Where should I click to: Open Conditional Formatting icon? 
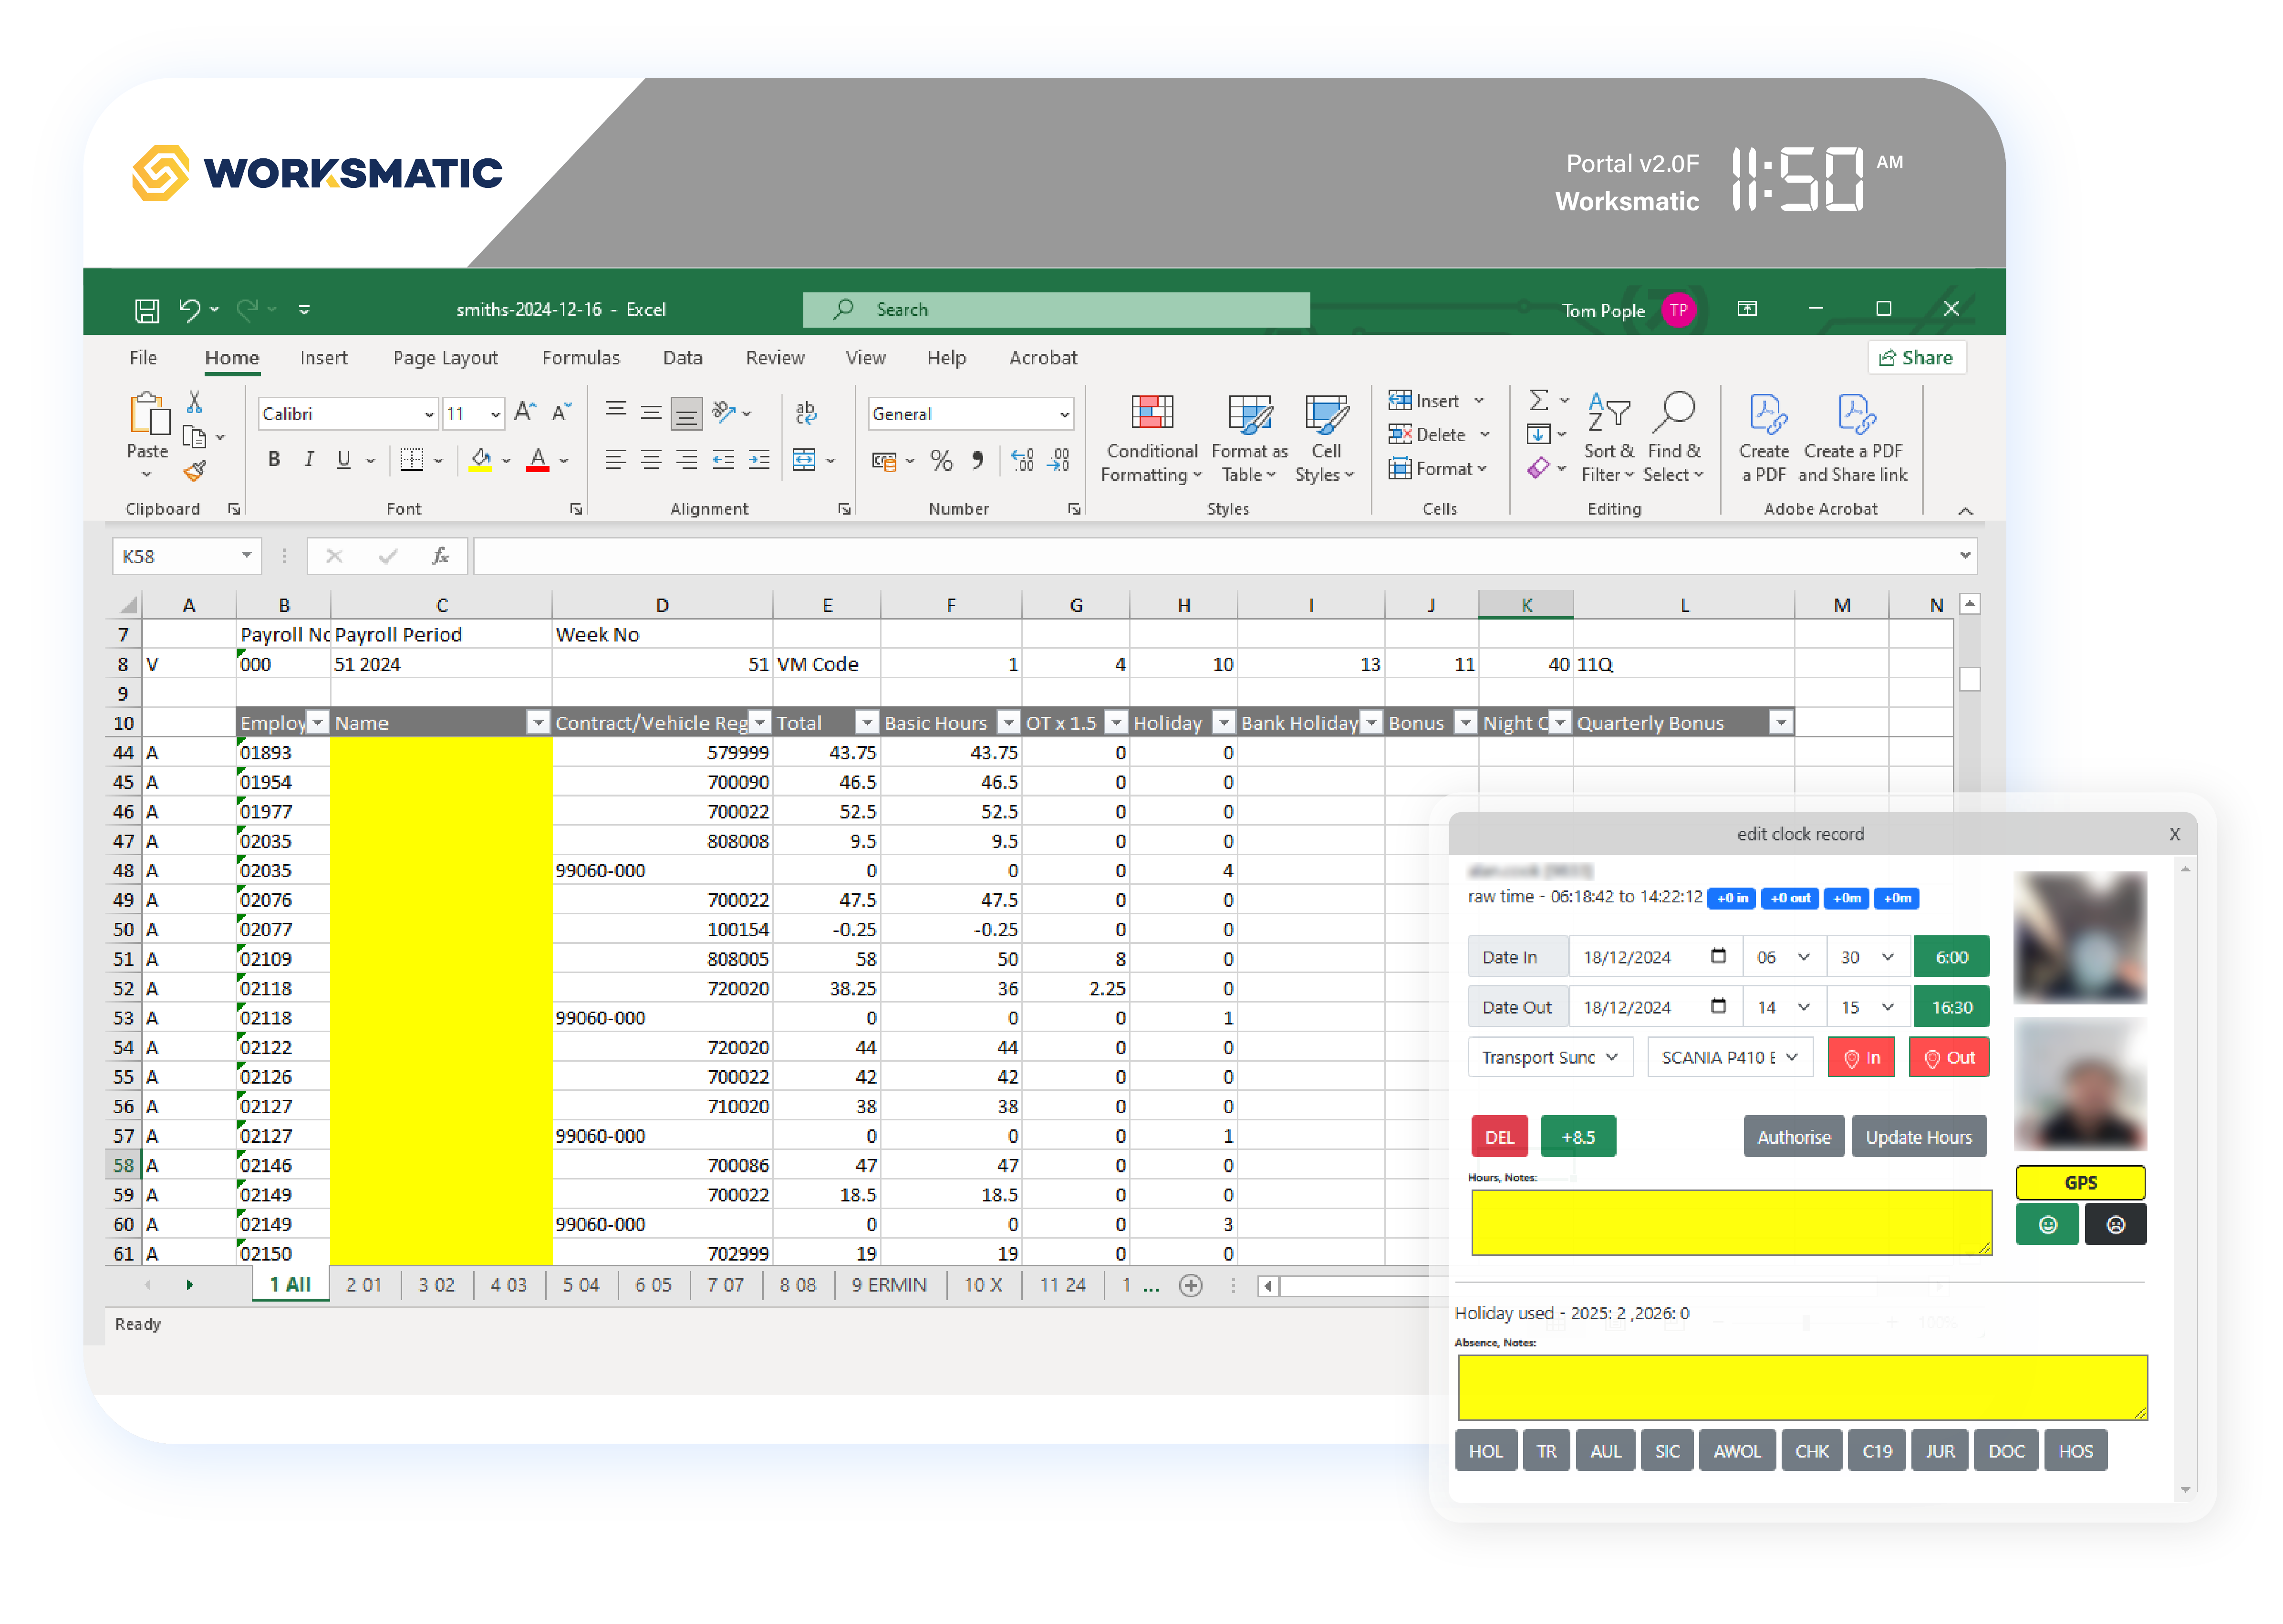(1151, 412)
